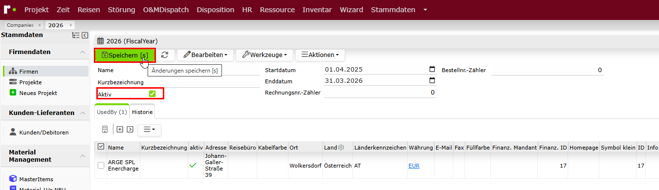This screenshot has width=659, height=190.
Task: Open the Aktionen dropdown
Action: click(320, 55)
